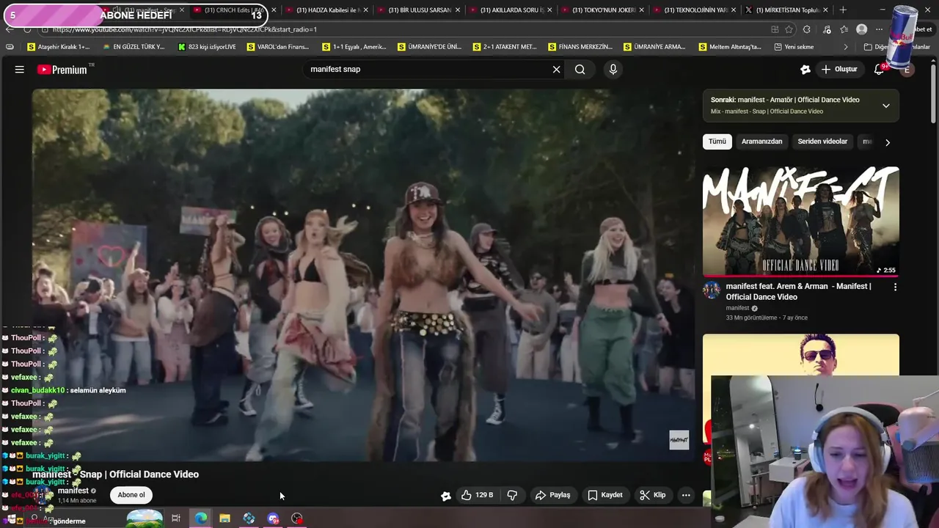Bookmark this page with the star icon
Image resolution: width=939 pixels, height=528 pixels.
[789, 29]
